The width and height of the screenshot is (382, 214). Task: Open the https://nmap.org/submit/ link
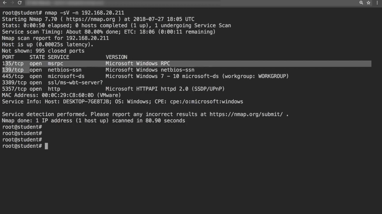click(246, 114)
